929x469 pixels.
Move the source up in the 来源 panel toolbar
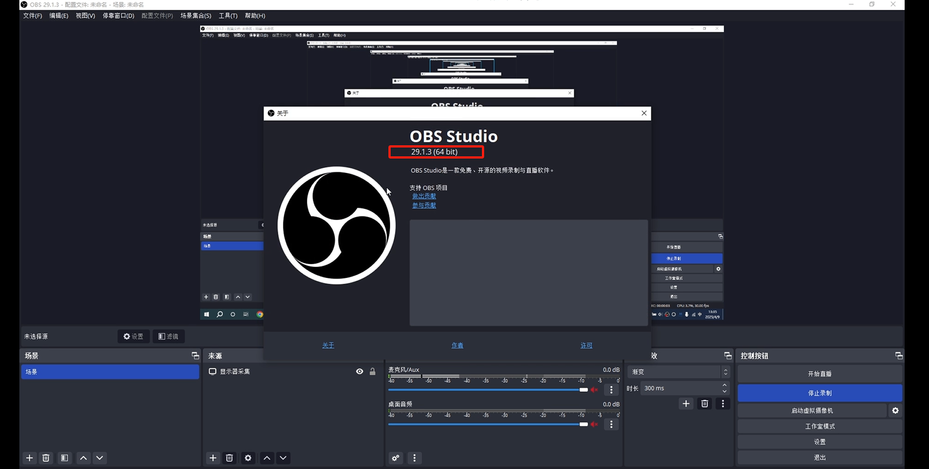tap(267, 458)
